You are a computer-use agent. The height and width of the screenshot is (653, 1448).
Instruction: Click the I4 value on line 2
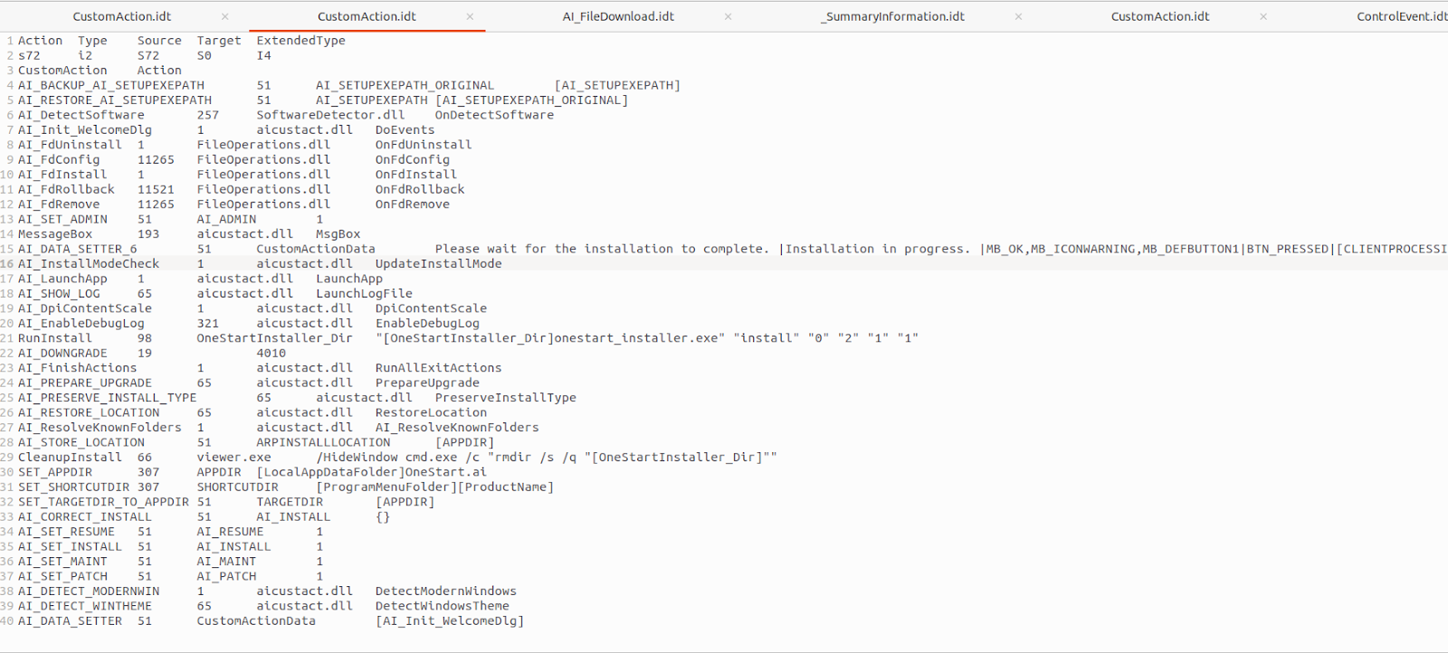click(x=263, y=56)
